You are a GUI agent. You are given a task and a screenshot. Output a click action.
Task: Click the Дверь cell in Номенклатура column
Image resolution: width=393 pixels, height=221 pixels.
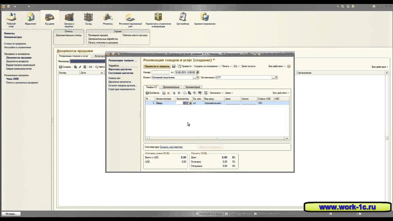pos(165,103)
